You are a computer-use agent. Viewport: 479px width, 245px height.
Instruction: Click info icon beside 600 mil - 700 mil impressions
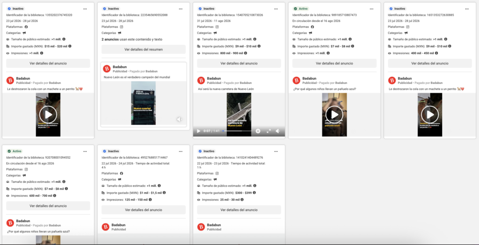tap(54, 196)
